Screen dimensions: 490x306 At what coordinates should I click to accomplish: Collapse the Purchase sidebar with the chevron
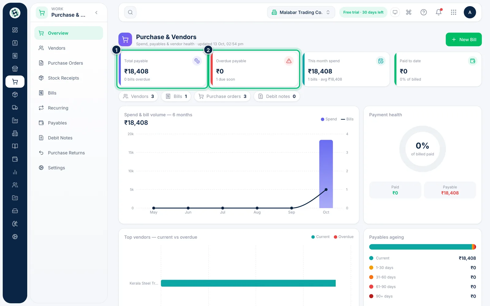coord(96,13)
